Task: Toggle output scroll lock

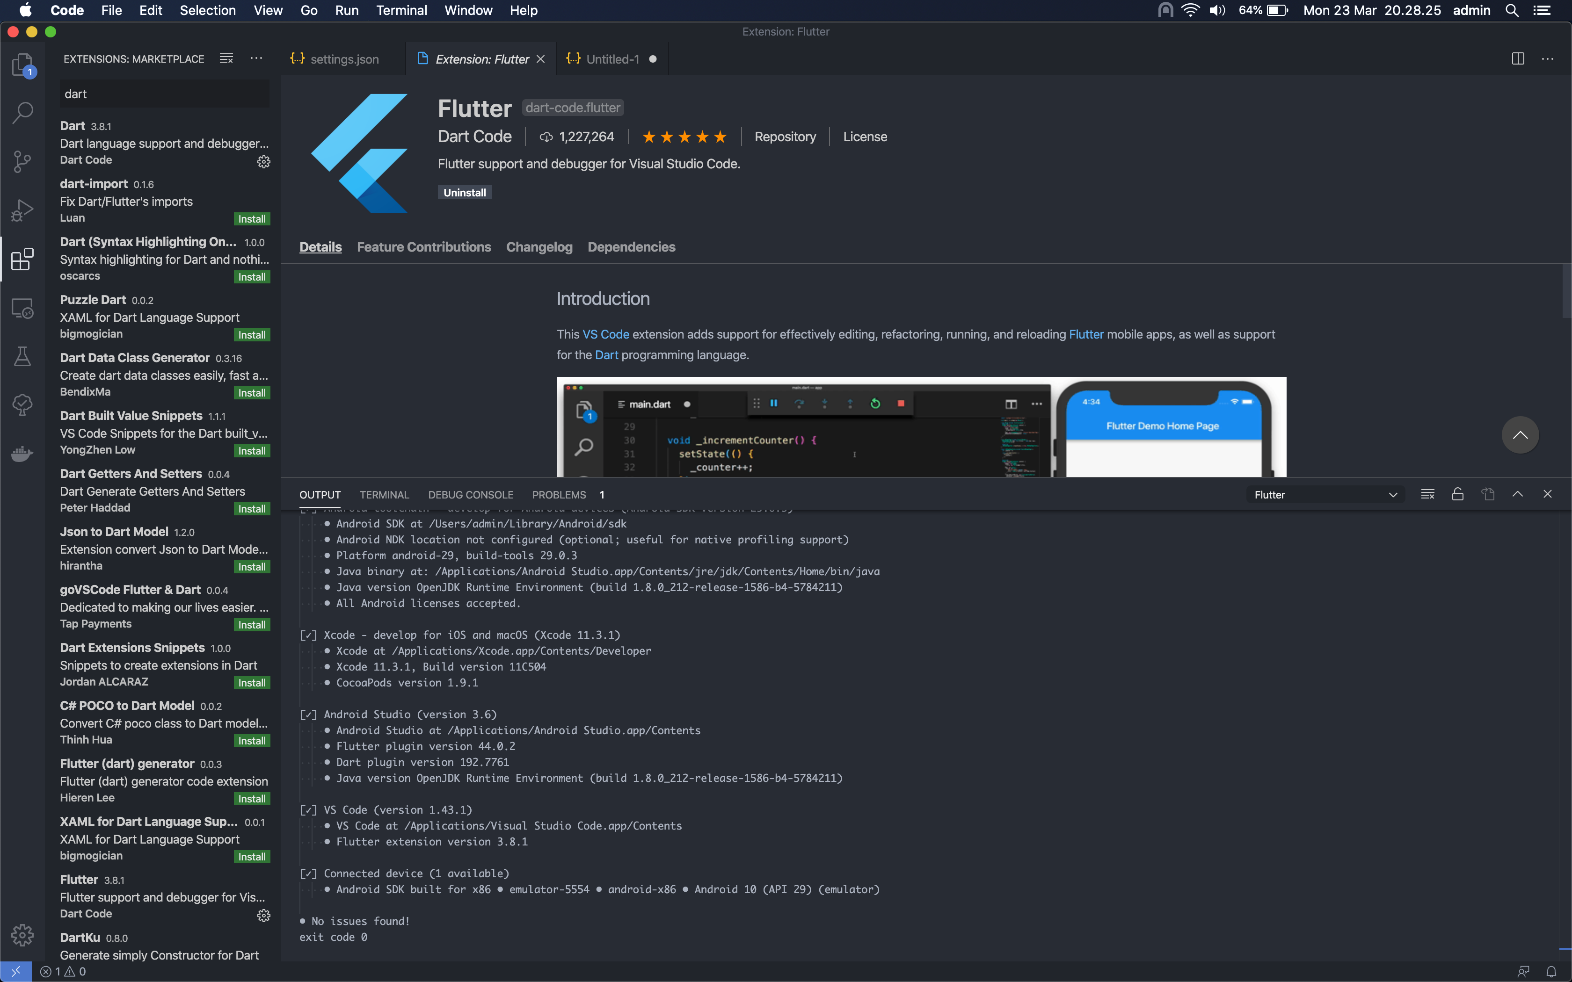Action: tap(1458, 494)
